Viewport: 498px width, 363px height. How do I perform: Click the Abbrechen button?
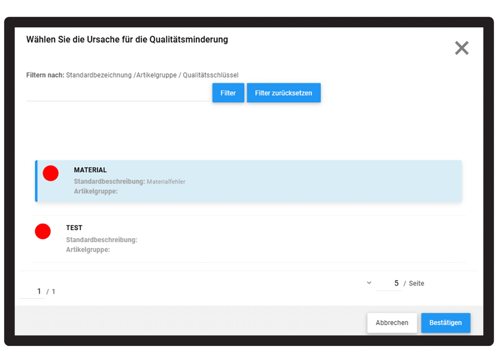pos(392,323)
